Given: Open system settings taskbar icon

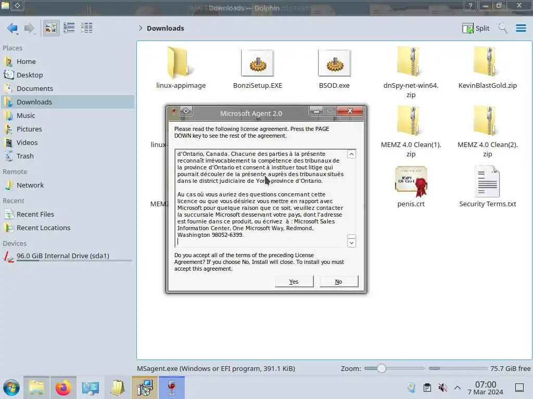Looking at the screenshot, I should click(90, 388).
